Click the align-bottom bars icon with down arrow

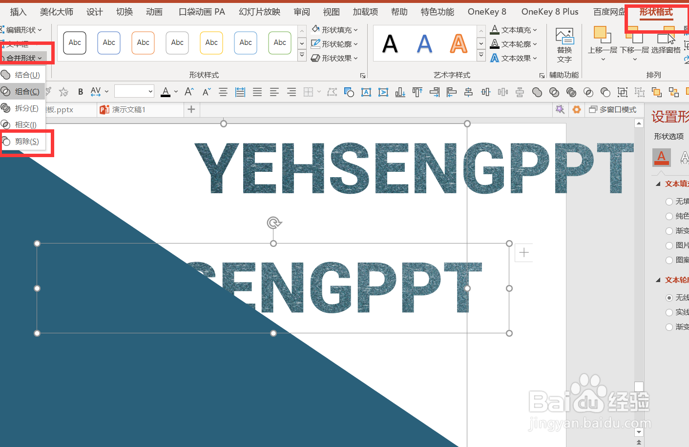(400, 92)
